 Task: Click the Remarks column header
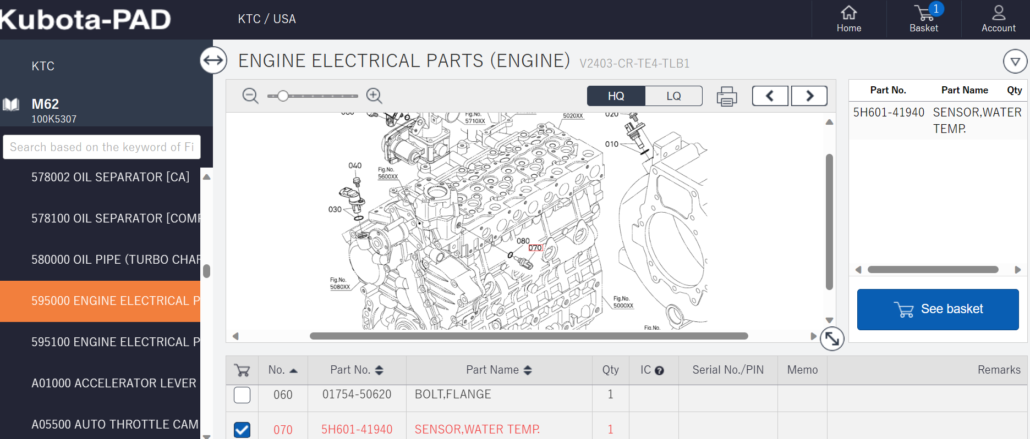[x=999, y=370]
